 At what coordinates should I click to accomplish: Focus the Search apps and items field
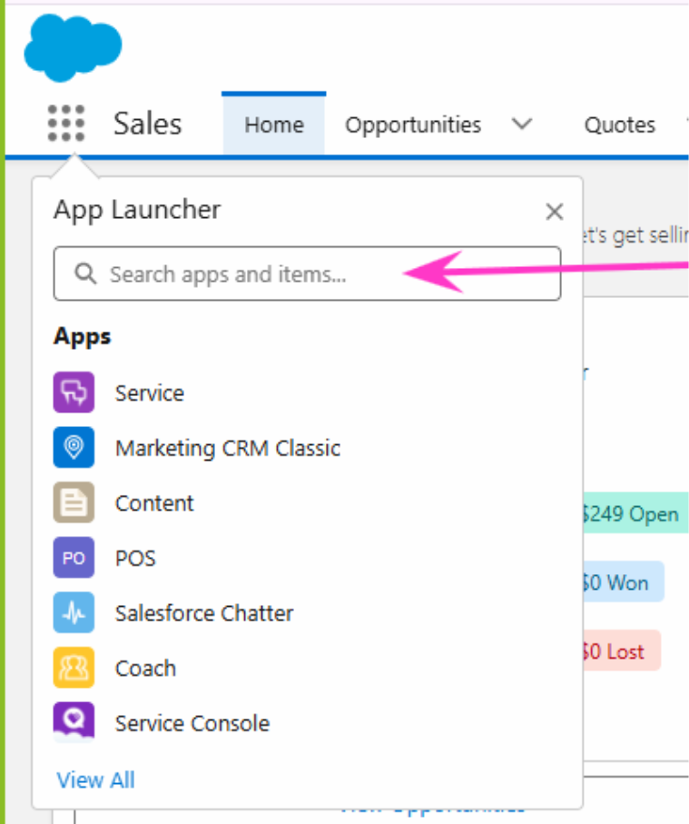click(307, 273)
